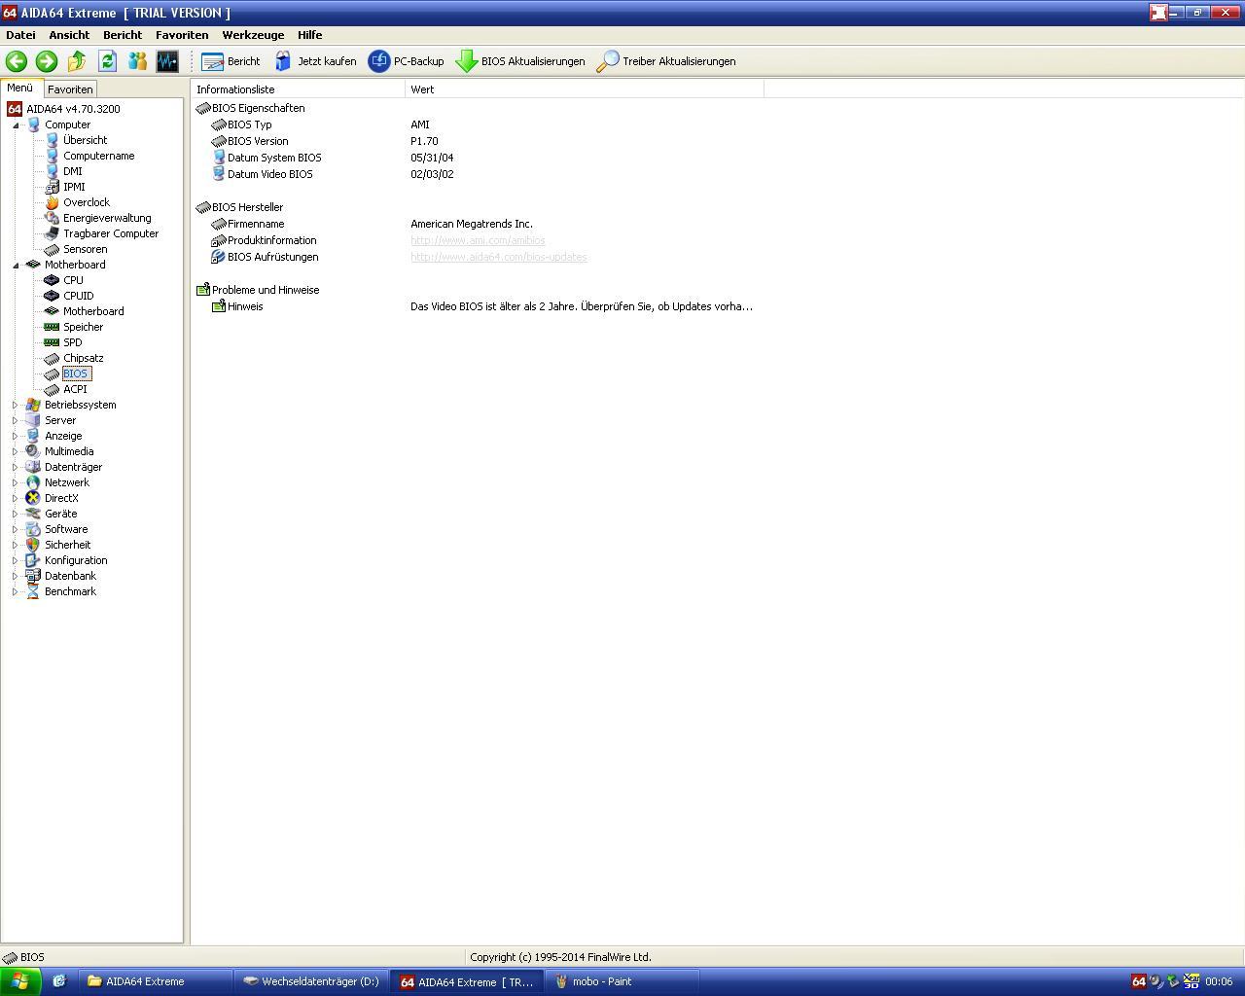Select Chipsatz in the tree
Image resolution: width=1245 pixels, height=996 pixels.
coord(83,358)
